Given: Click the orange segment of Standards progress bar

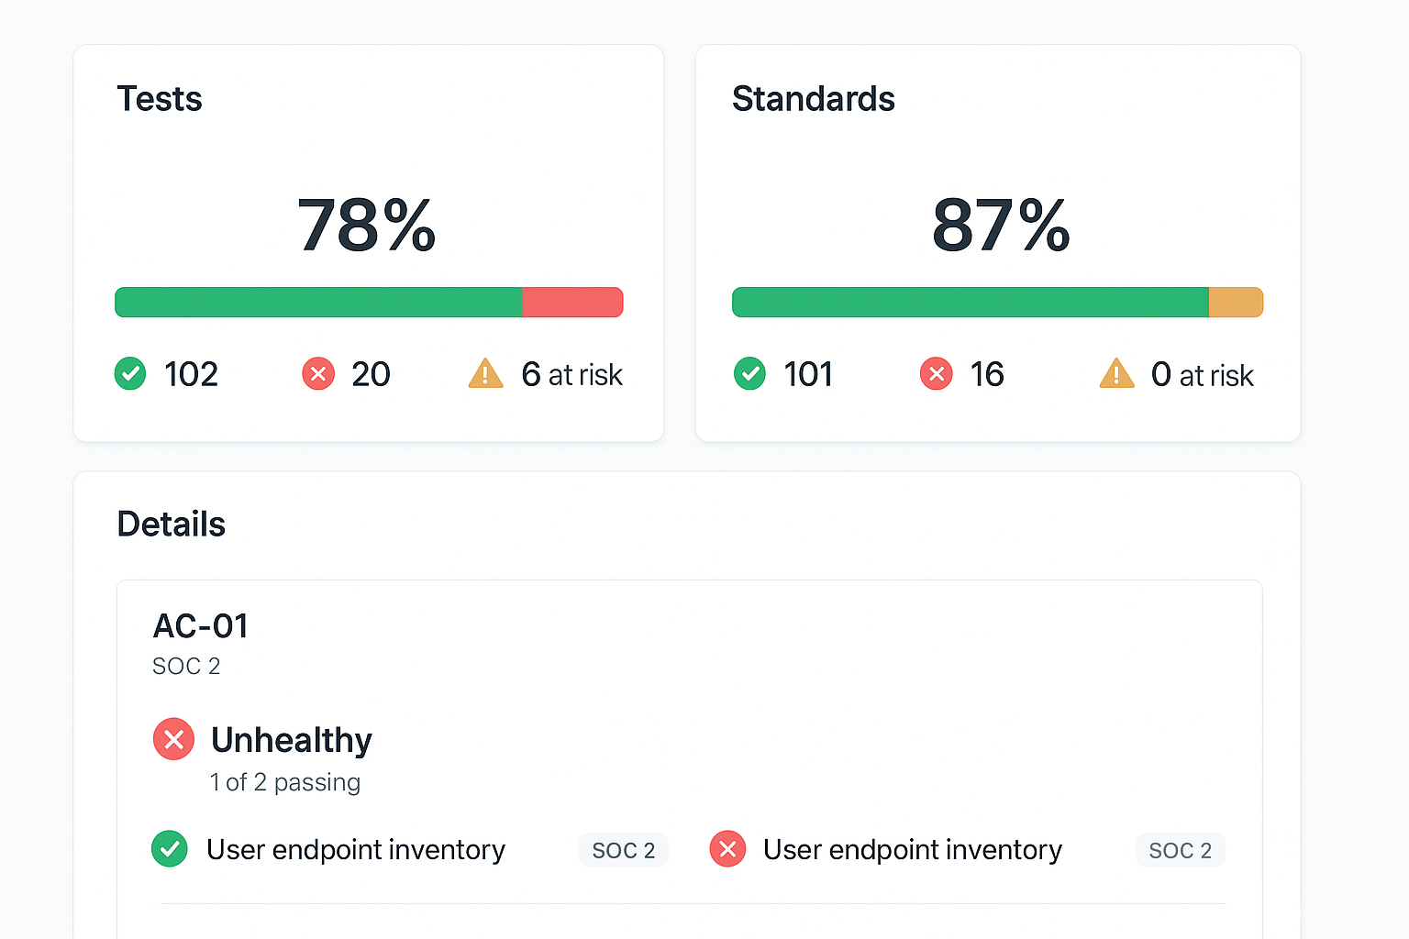Looking at the screenshot, I should coord(1236,303).
